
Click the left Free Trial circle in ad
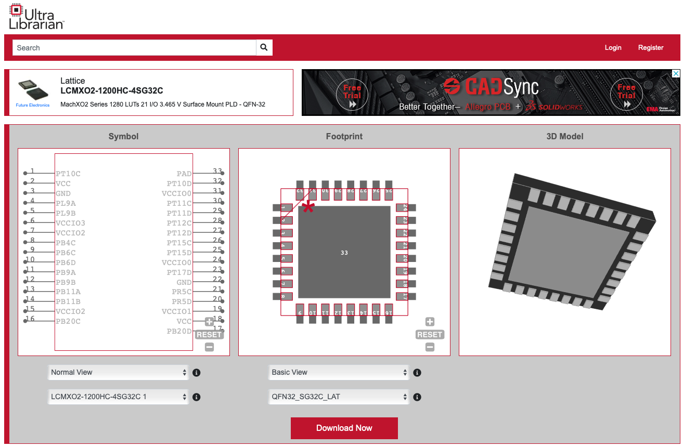coord(352,95)
